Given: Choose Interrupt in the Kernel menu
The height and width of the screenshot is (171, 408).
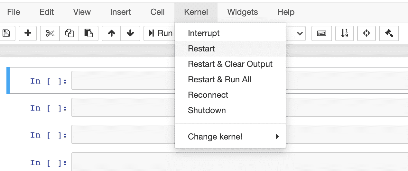Looking at the screenshot, I should pyautogui.click(x=204, y=33).
